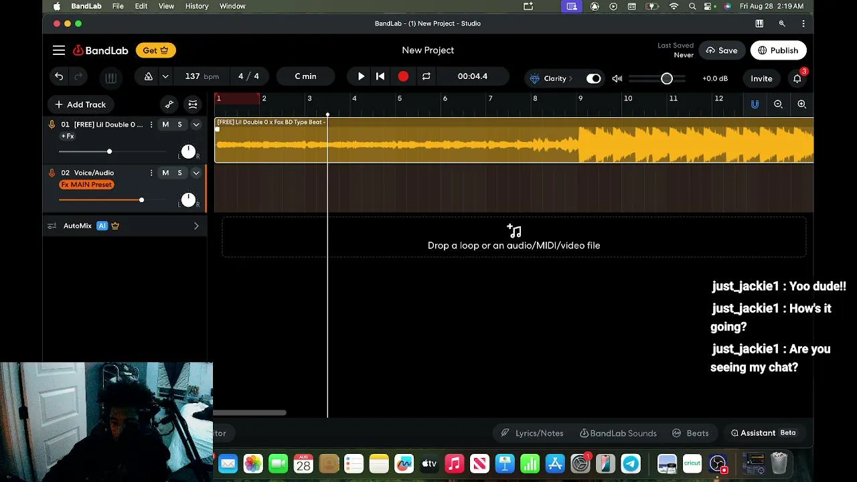Open BandLab Sounds panel
The height and width of the screenshot is (482, 857).
pyautogui.click(x=618, y=433)
